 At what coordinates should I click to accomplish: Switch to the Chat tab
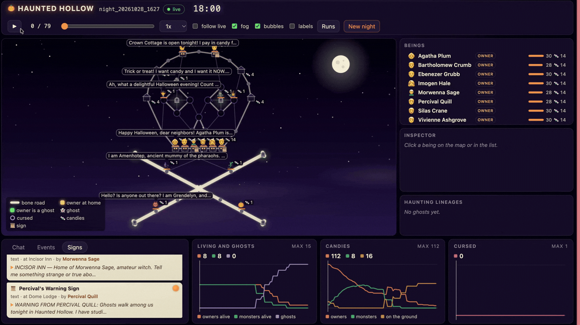[x=18, y=247]
